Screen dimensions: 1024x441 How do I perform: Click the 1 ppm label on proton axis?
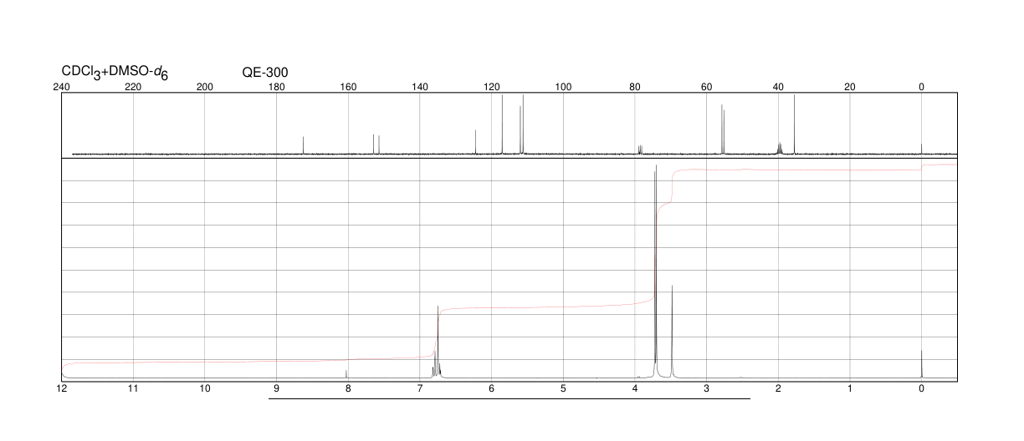click(x=850, y=388)
